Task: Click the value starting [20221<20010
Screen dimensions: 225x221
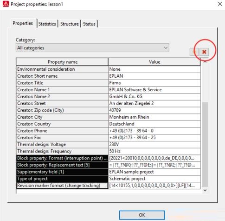Action: coord(154,158)
